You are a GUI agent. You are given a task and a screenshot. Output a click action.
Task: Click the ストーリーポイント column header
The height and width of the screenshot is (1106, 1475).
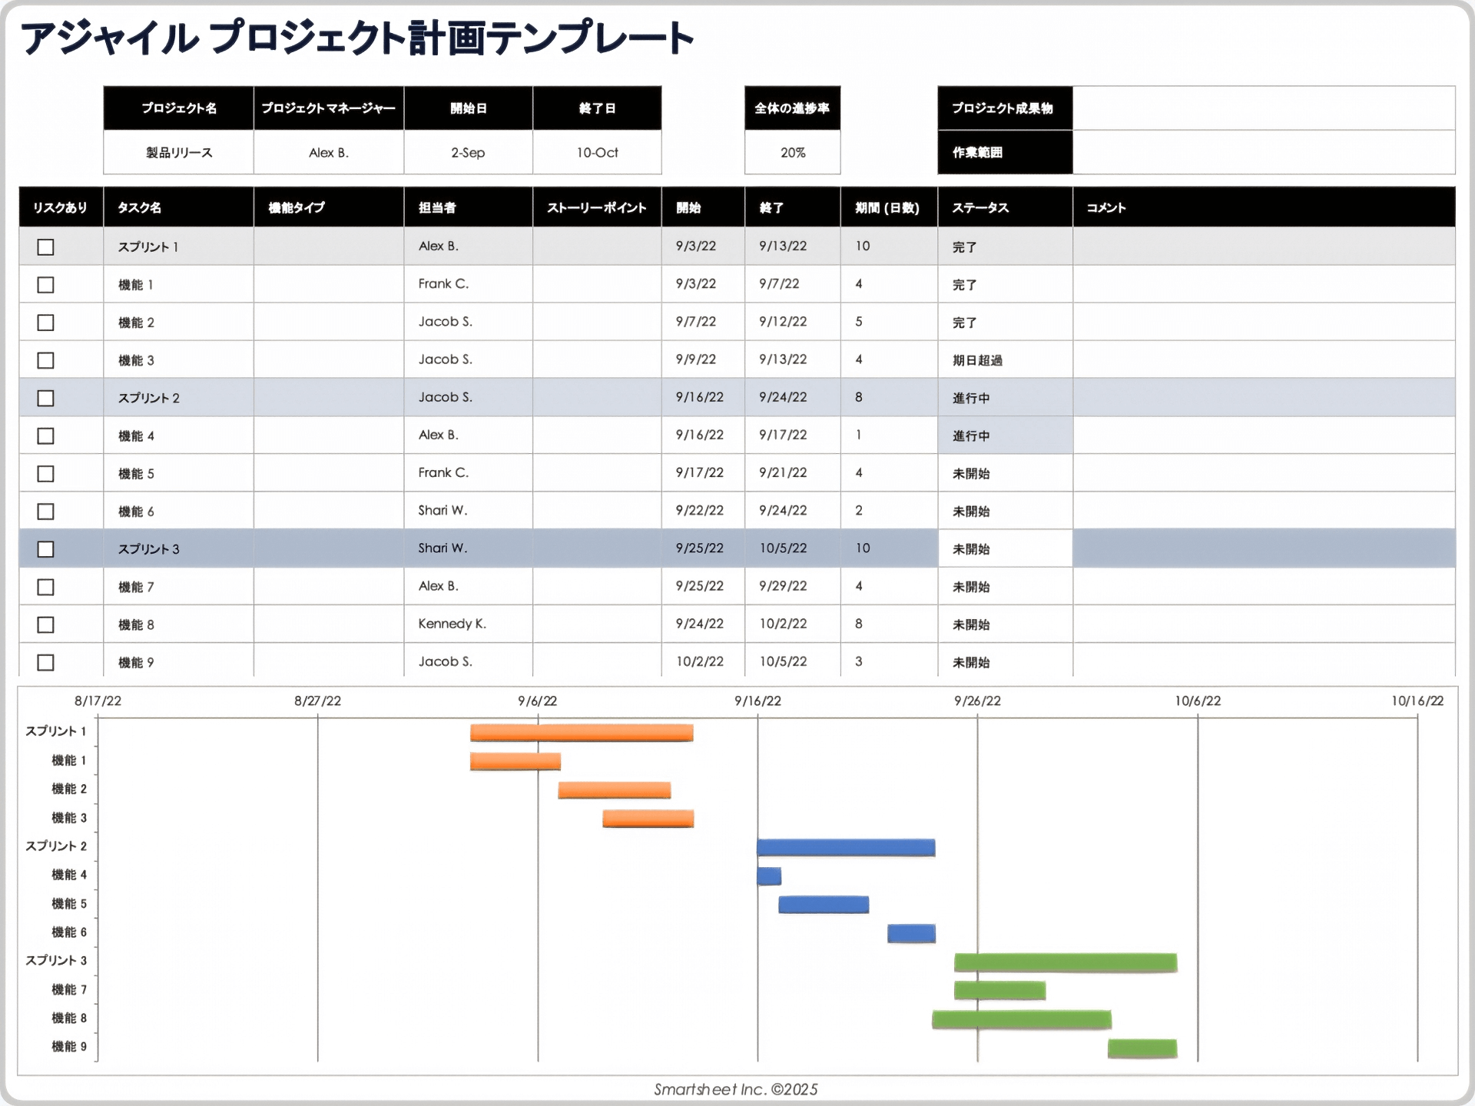[597, 207]
